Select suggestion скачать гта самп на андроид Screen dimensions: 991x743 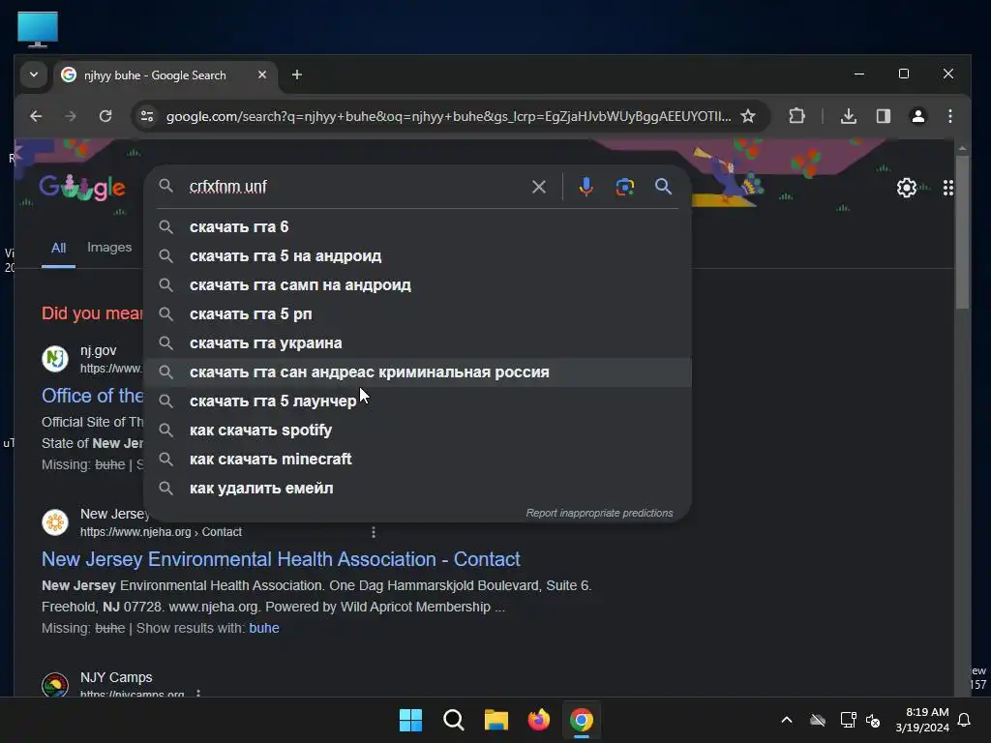tap(418, 285)
